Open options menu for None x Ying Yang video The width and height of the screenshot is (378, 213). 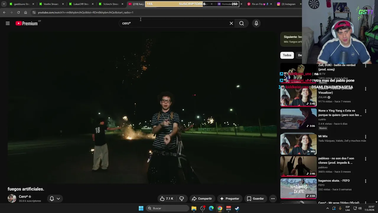366,111
